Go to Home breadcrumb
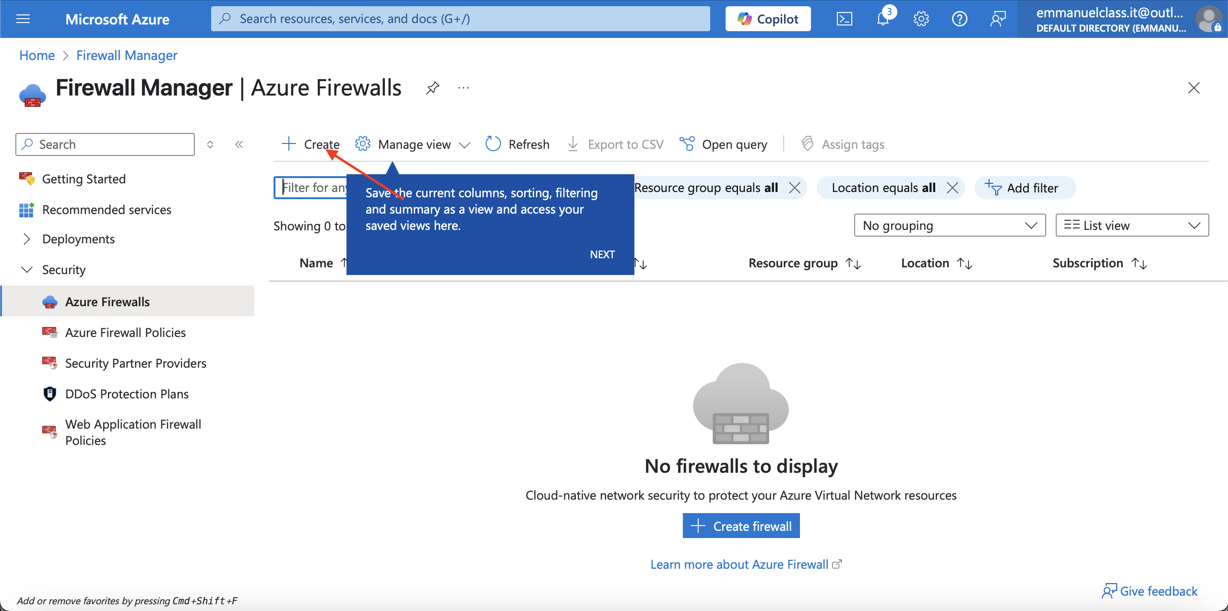Image resolution: width=1228 pixels, height=611 pixels. point(37,55)
